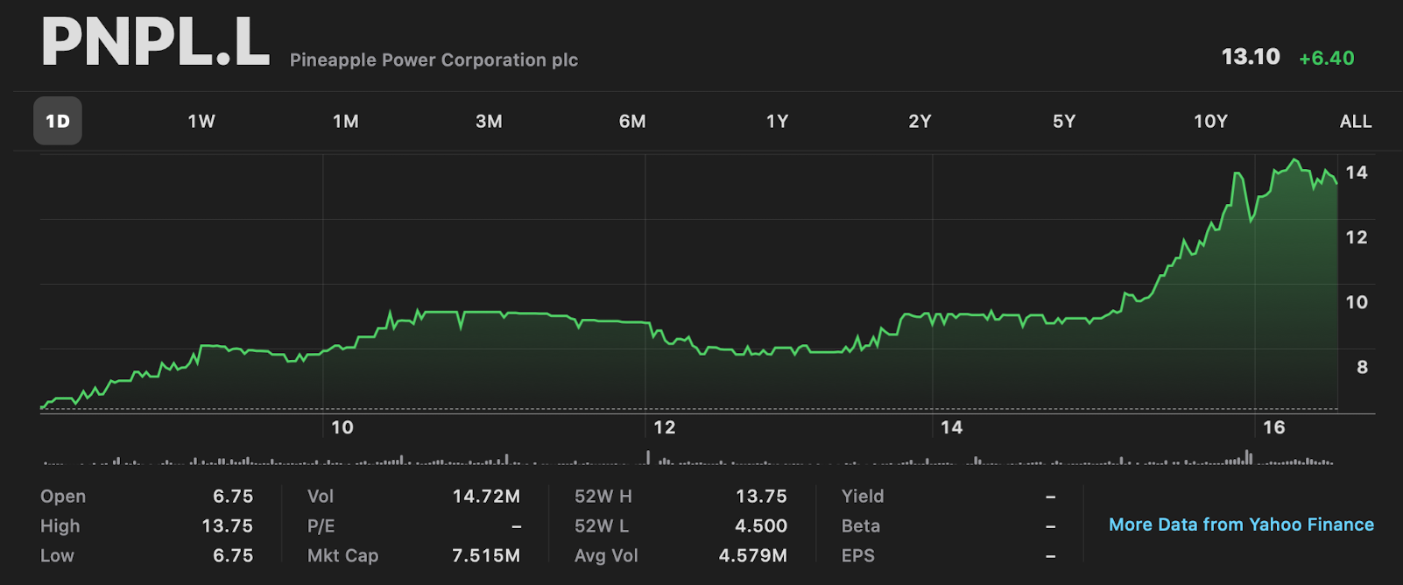Show the 3M chart range
1403x585 pixels.
489,122
